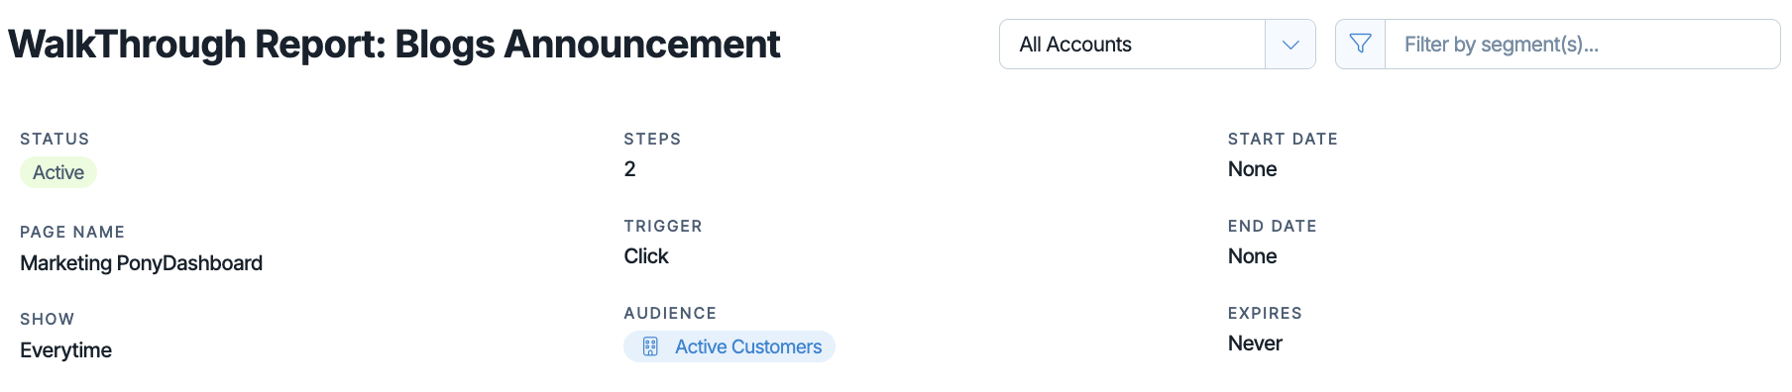Screen dimensions: 1792x392
Task: Click the EXPIRES field label
Action: click(x=1265, y=313)
